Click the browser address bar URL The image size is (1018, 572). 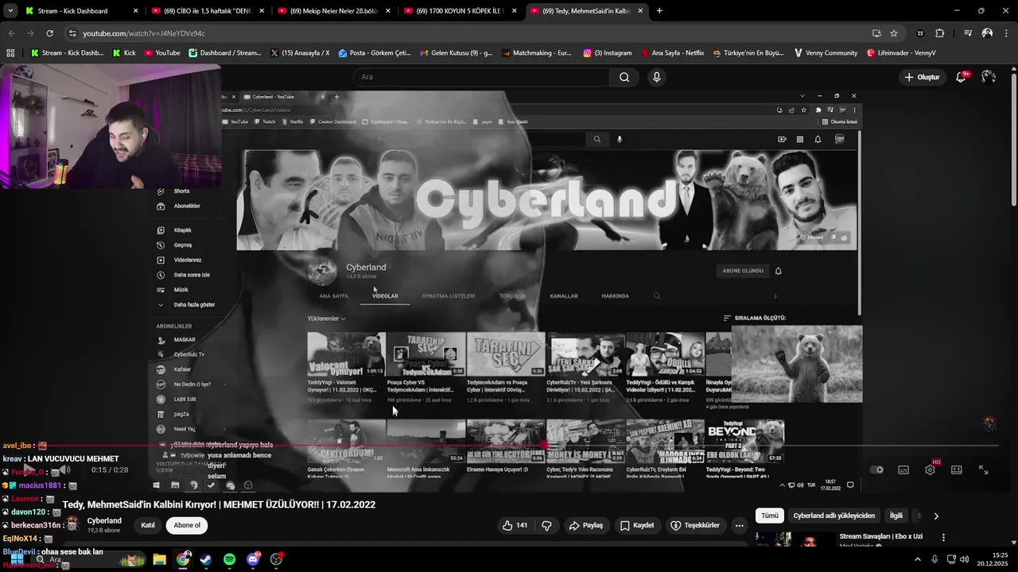[x=144, y=33]
